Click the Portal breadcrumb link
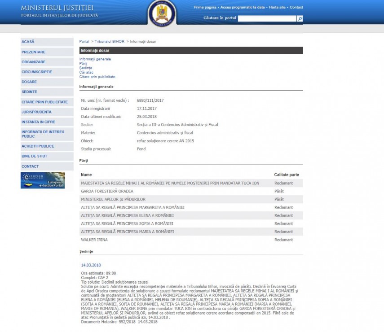The height and width of the screenshot is (332, 384). coord(84,42)
